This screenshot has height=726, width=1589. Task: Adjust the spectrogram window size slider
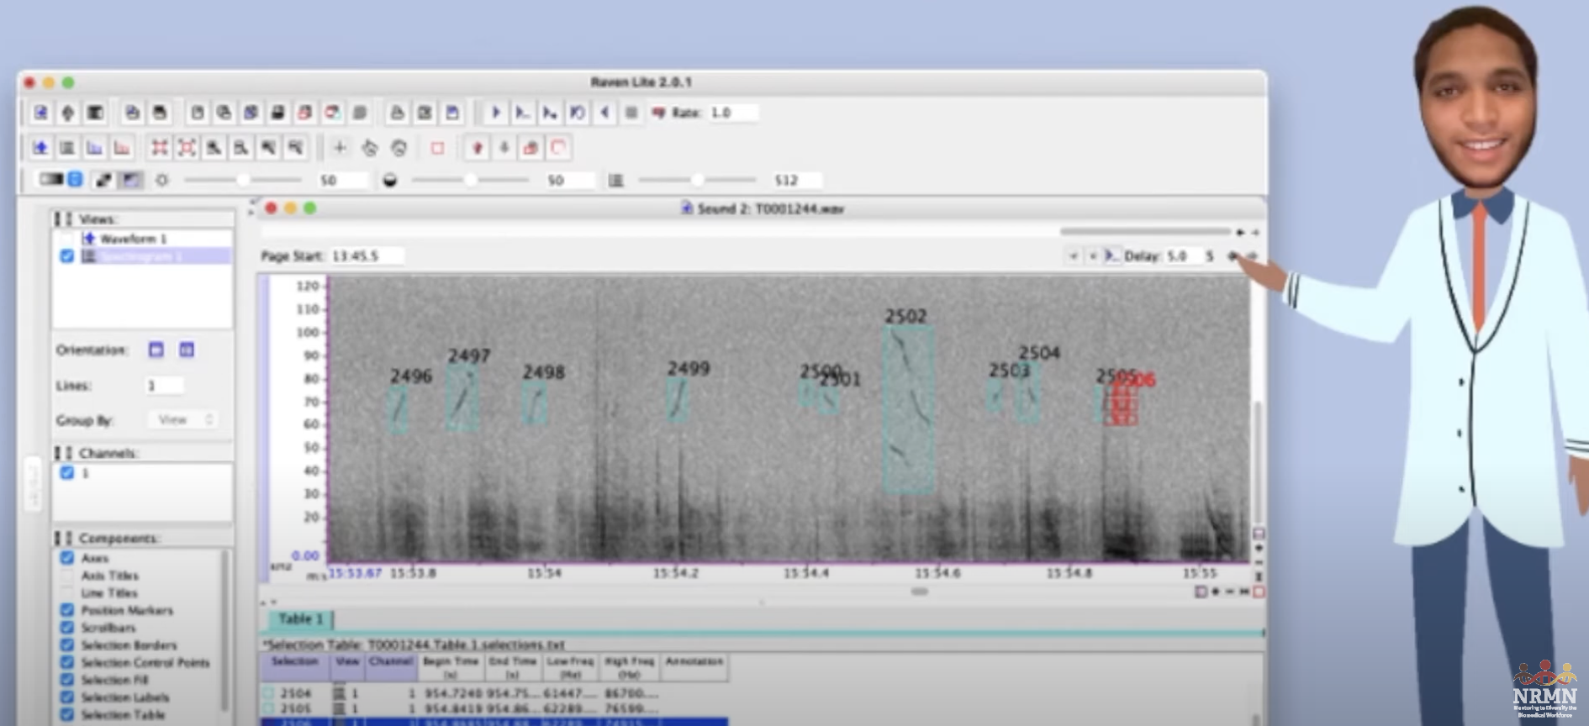click(x=697, y=180)
